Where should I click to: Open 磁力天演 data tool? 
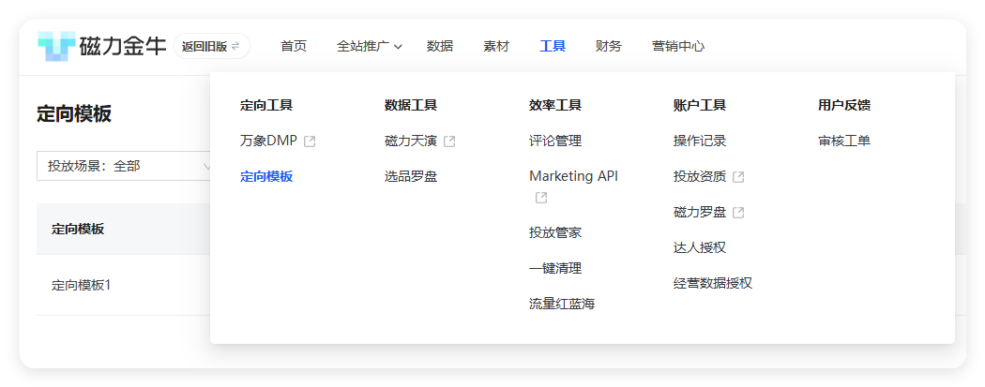pos(411,141)
